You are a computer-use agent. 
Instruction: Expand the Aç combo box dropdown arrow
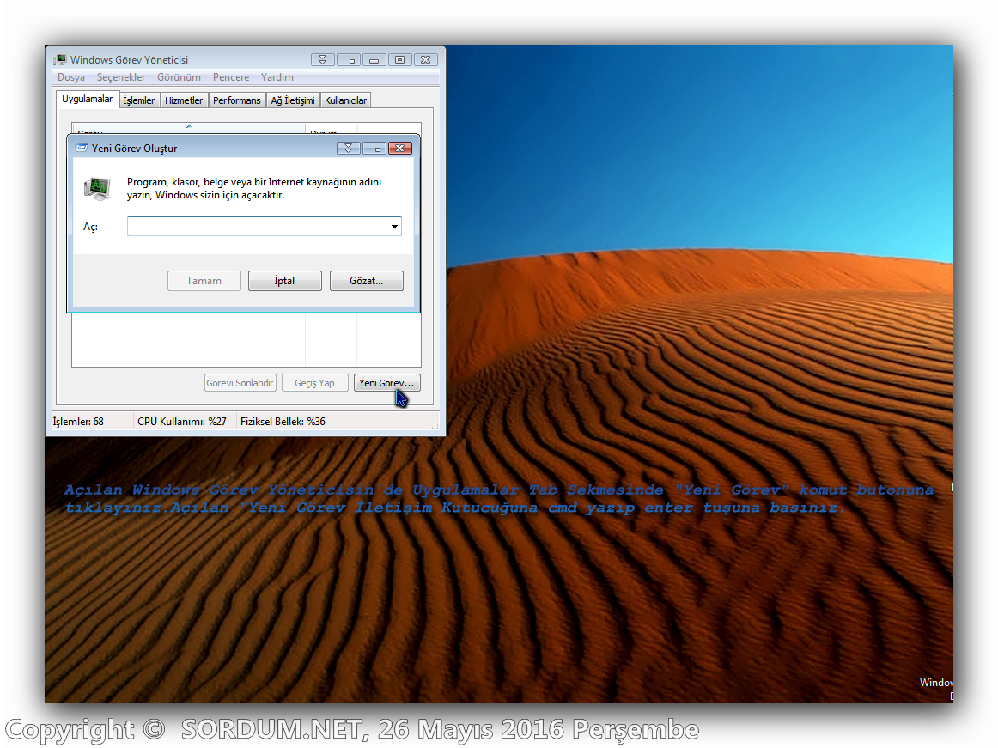pos(394,227)
